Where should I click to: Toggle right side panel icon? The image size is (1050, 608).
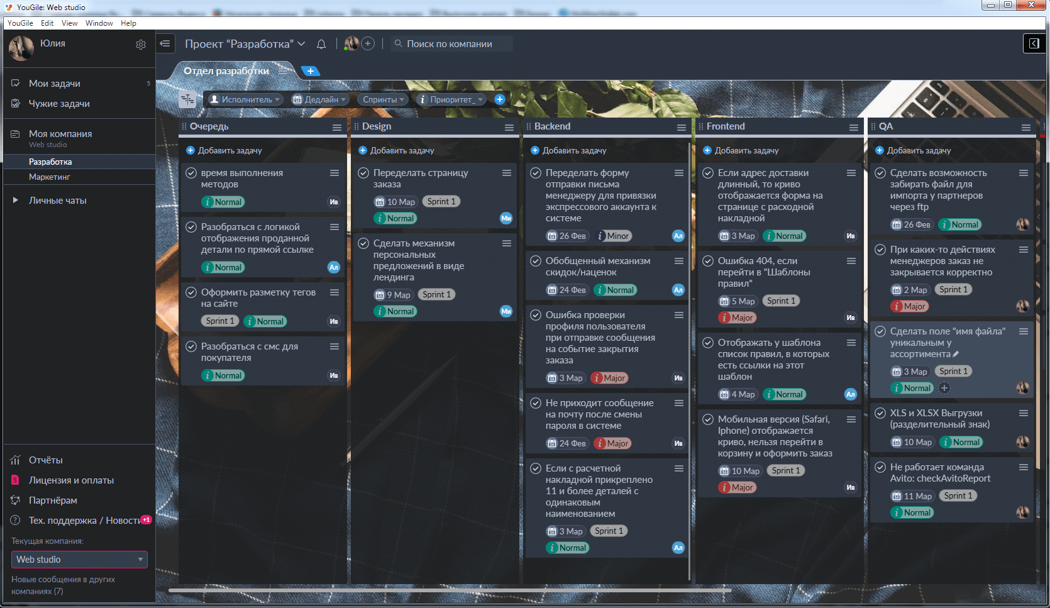[x=1034, y=43]
